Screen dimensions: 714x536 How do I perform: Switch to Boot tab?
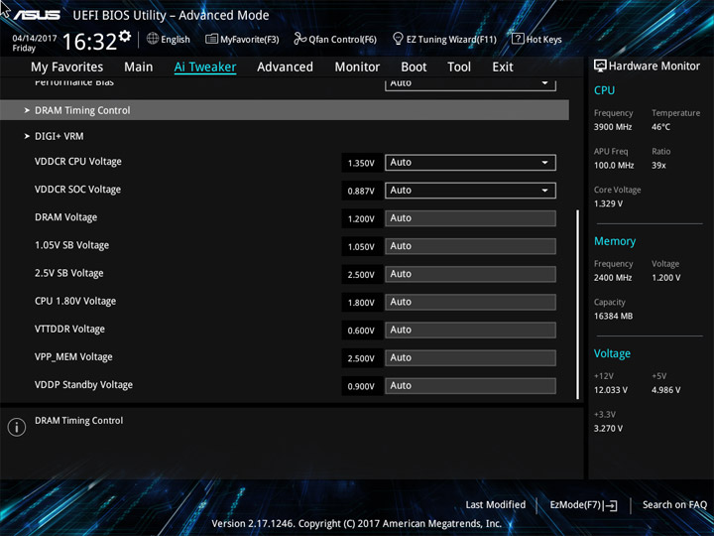coord(414,67)
